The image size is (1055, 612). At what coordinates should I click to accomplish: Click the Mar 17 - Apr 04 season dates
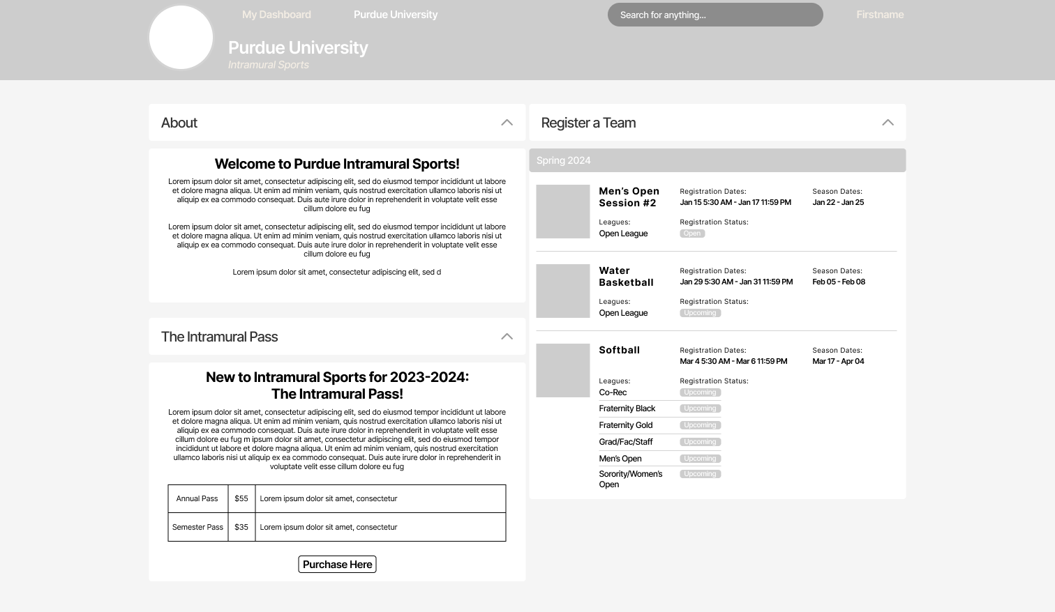coord(838,361)
